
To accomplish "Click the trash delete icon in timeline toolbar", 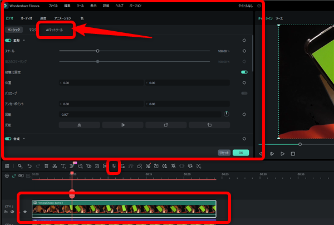I will (46, 166).
